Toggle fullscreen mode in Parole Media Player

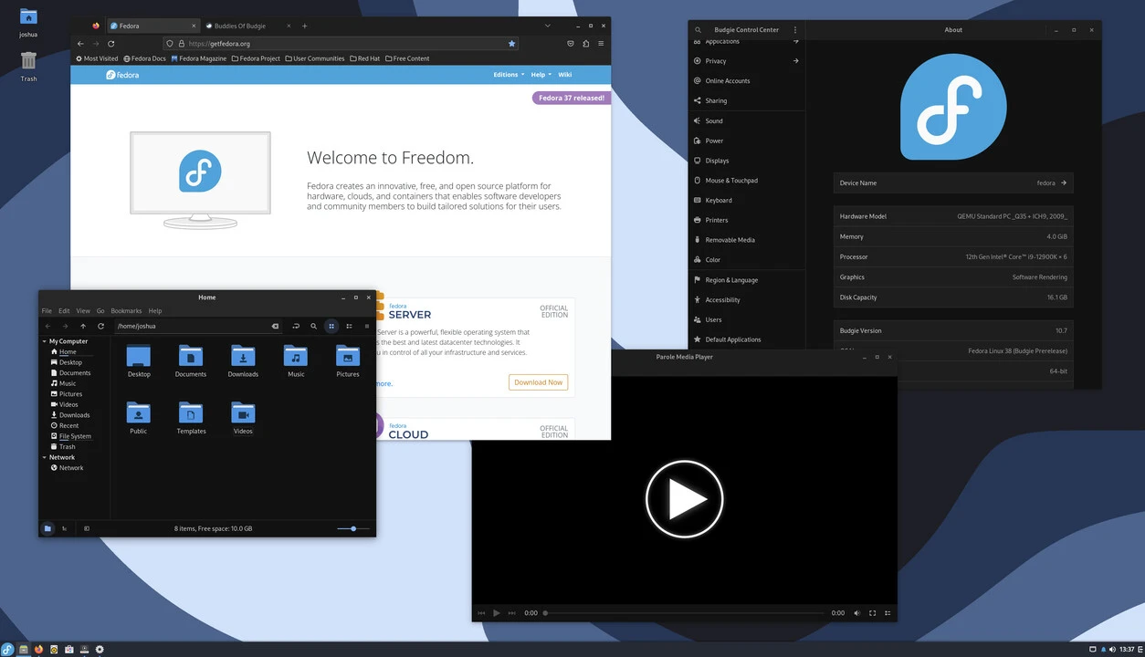[x=872, y=612]
